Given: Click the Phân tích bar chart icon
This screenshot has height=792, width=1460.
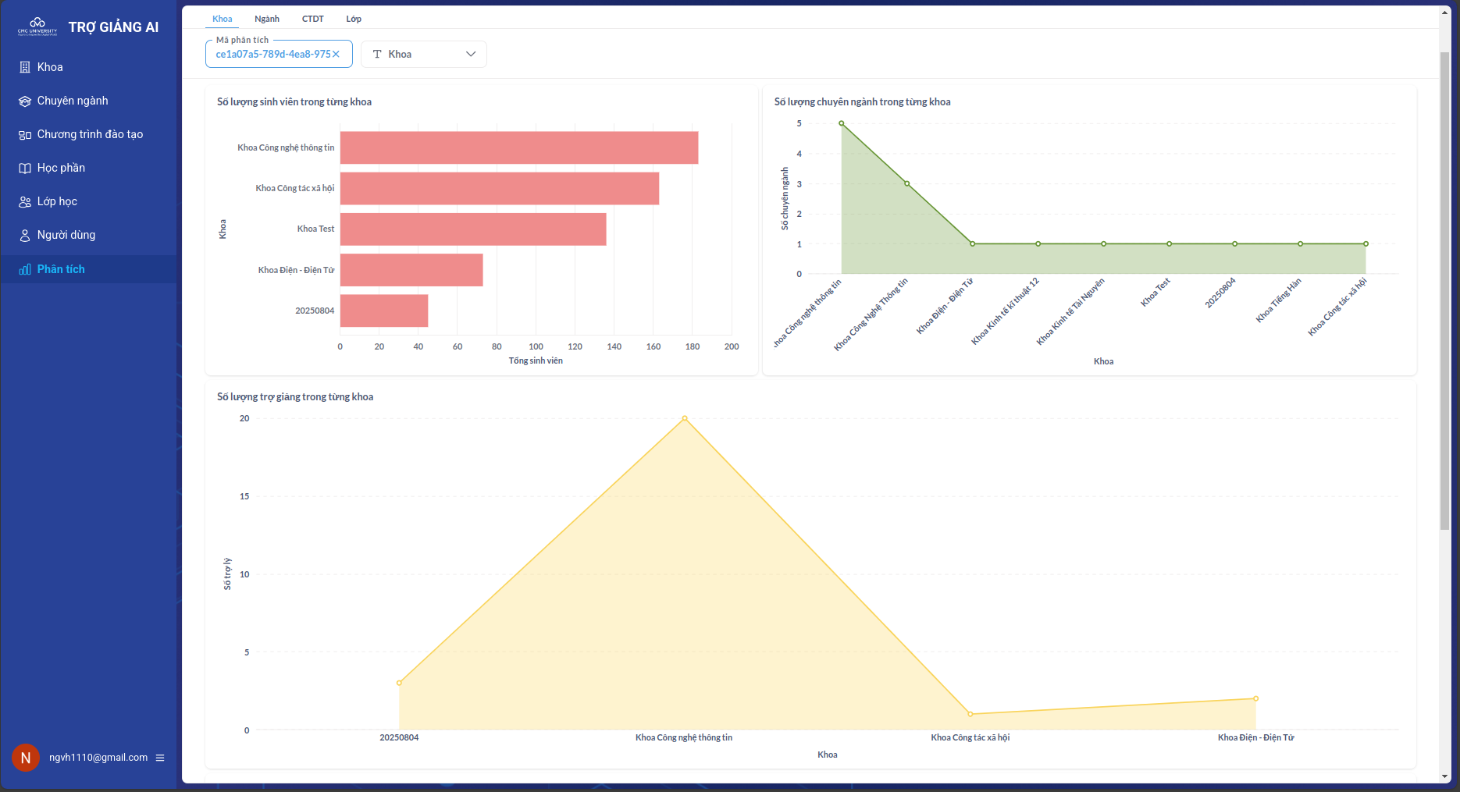Looking at the screenshot, I should pyautogui.click(x=25, y=269).
